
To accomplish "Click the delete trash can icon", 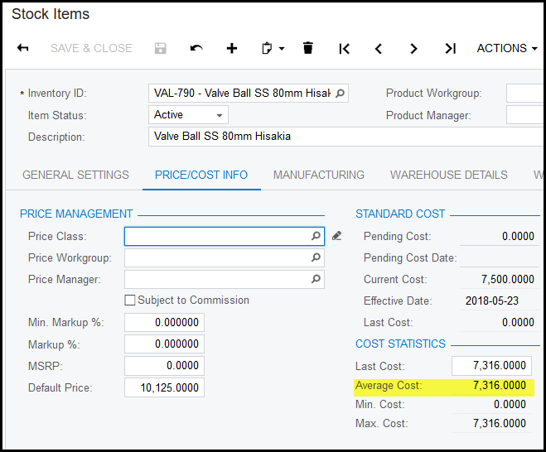I will click(x=308, y=48).
